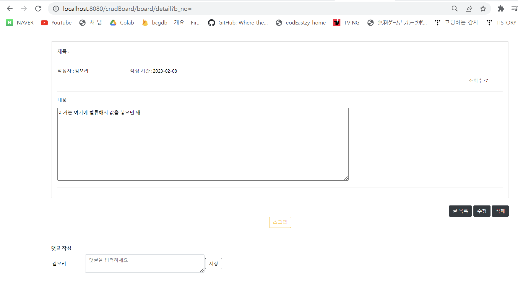Save the comment with 저장 button
The height and width of the screenshot is (281, 518).
point(213,264)
